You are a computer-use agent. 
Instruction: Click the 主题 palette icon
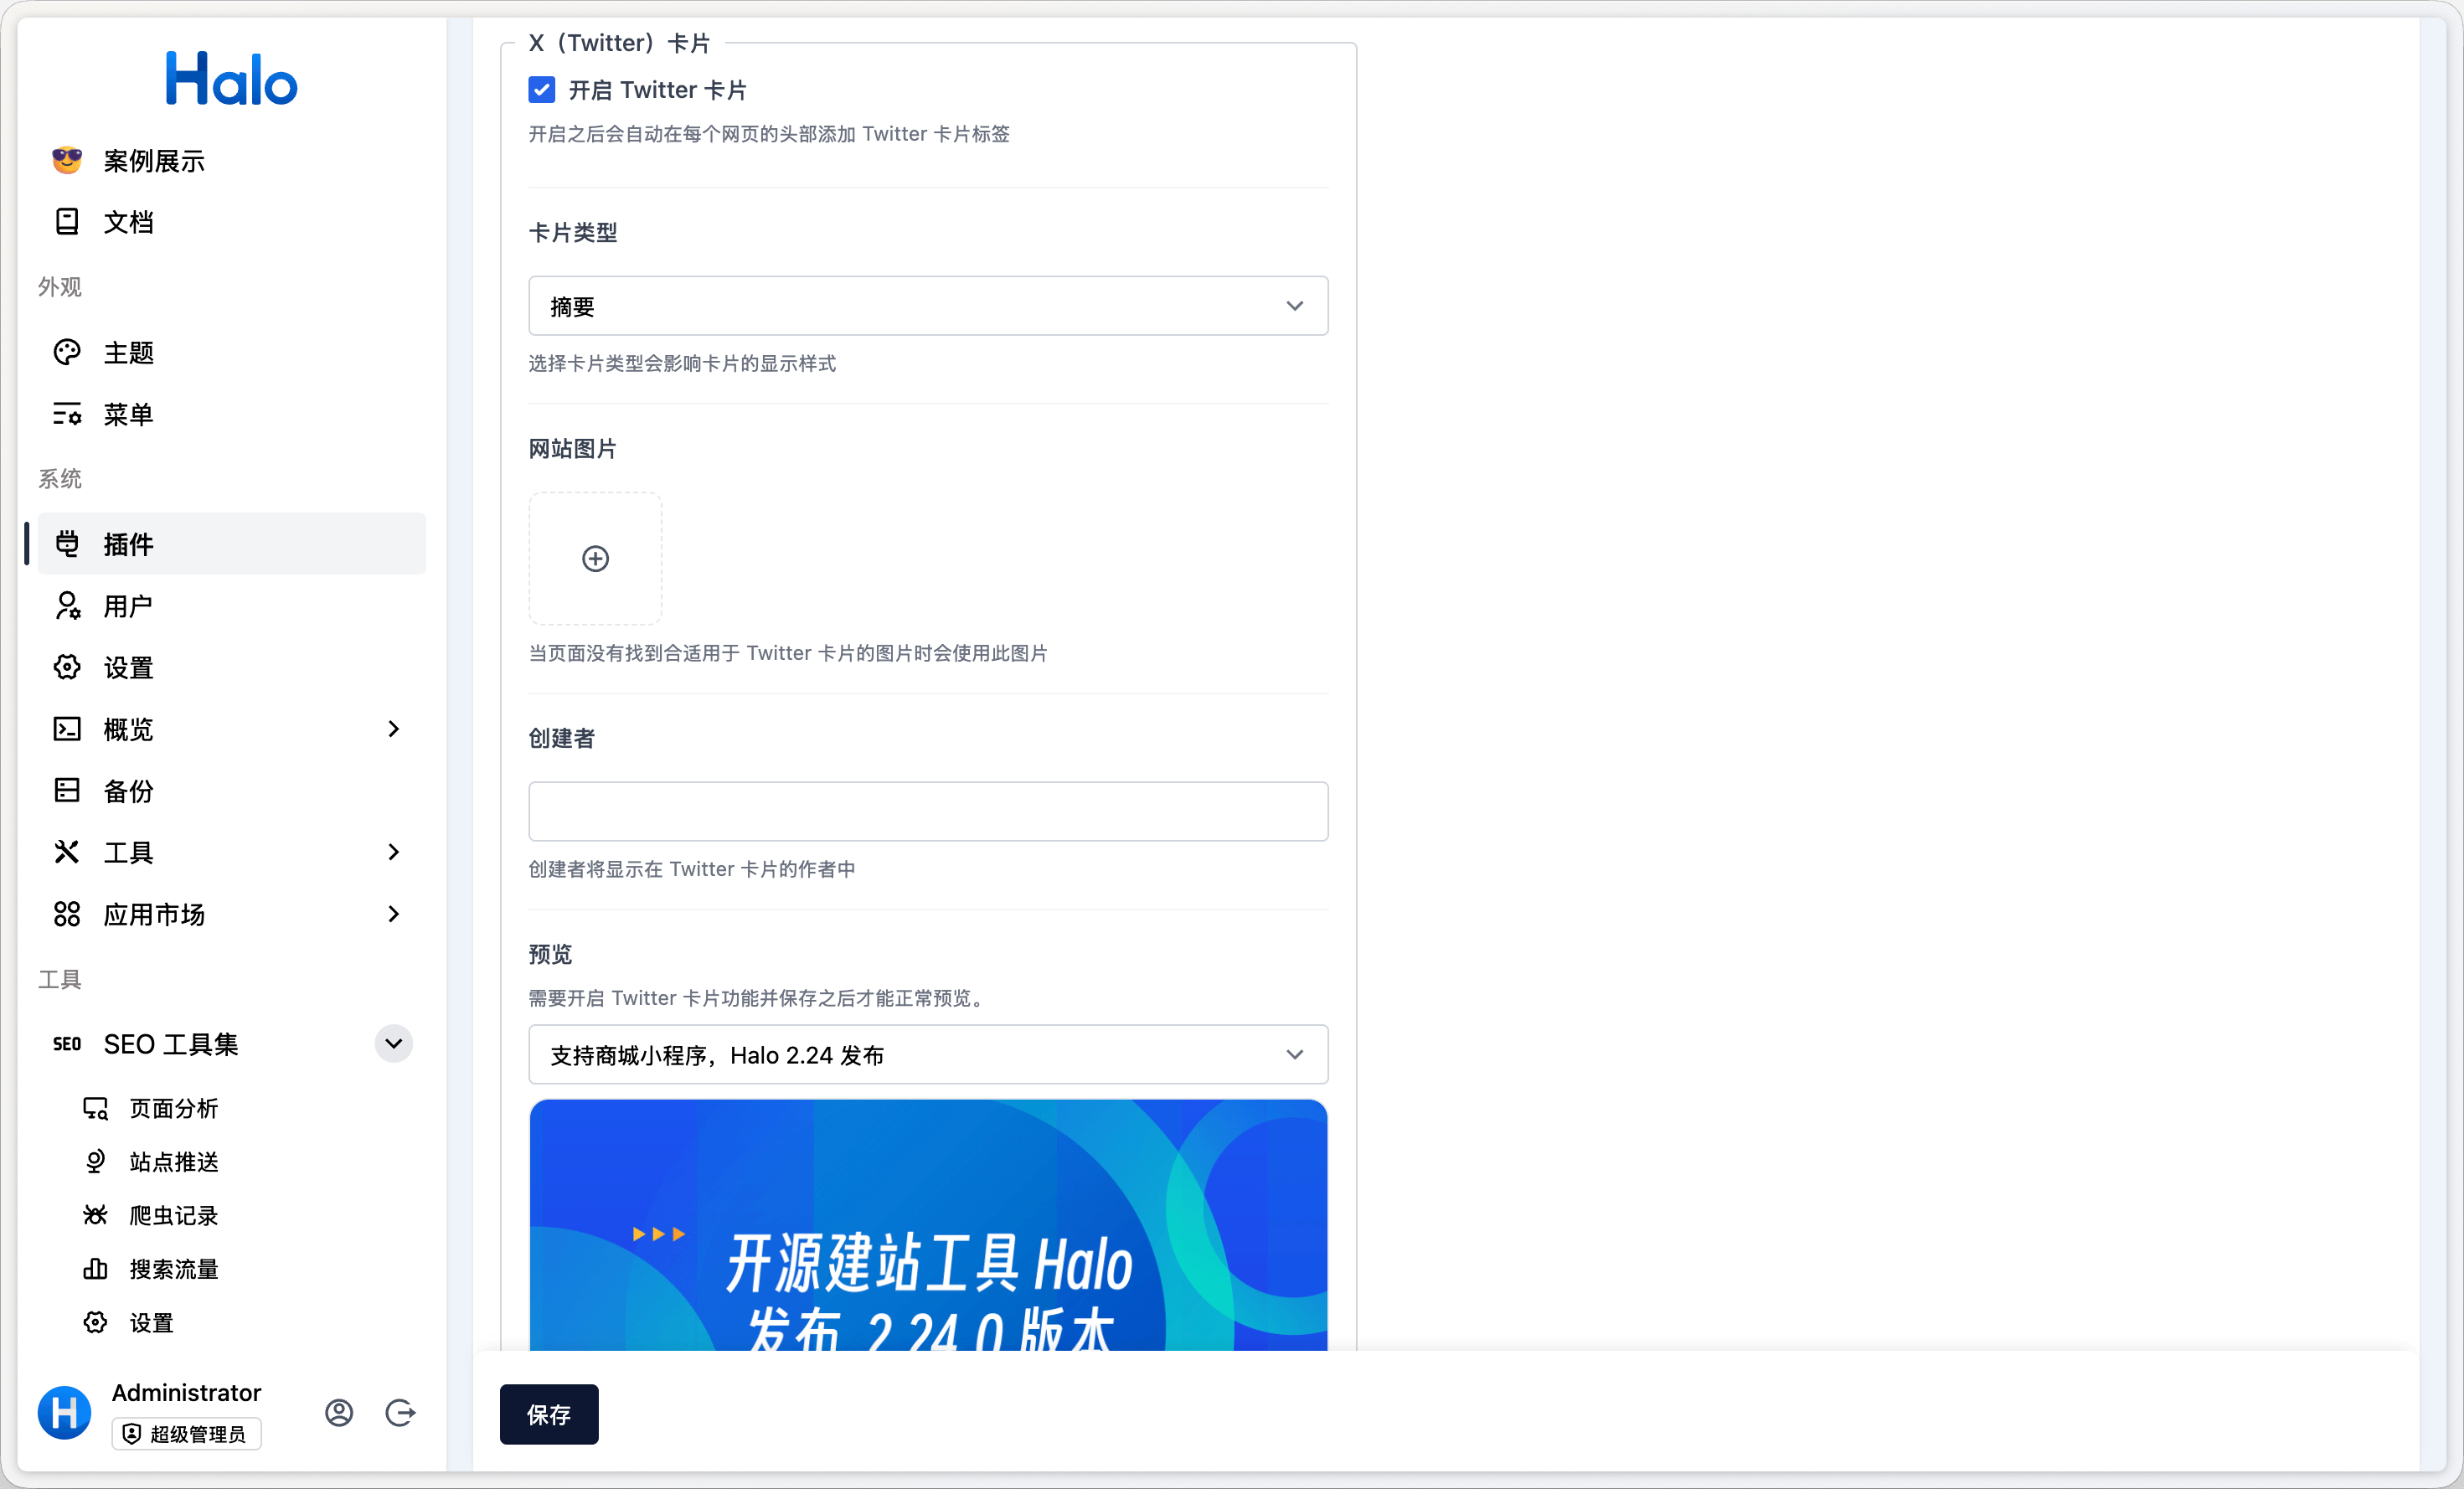(x=67, y=352)
